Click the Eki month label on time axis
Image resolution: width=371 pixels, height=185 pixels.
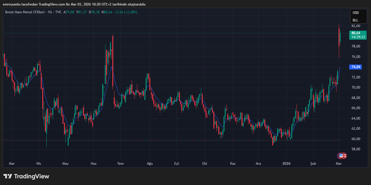pos(205,164)
